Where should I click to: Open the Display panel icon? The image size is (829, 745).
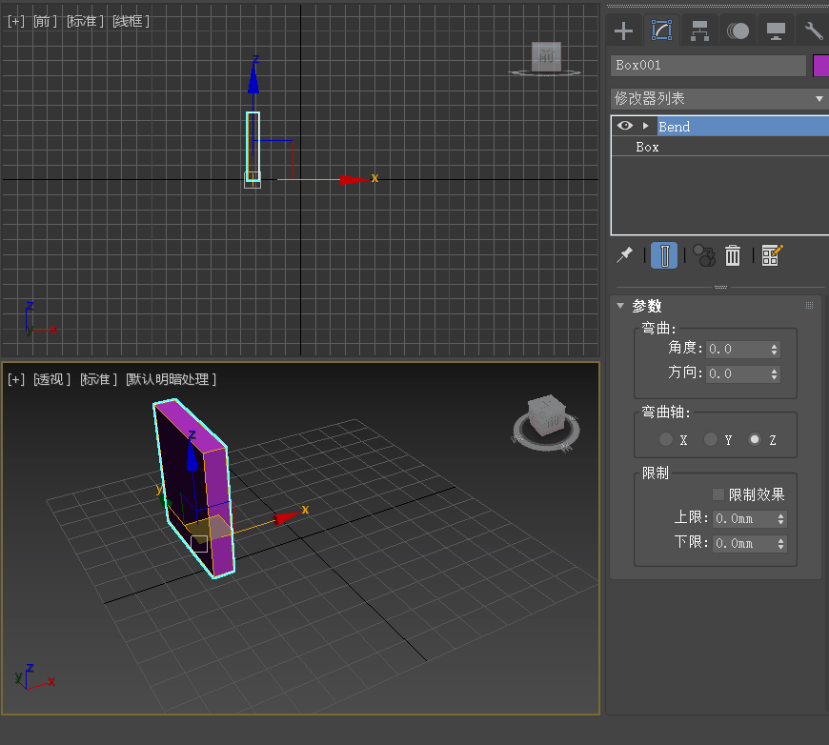776,31
